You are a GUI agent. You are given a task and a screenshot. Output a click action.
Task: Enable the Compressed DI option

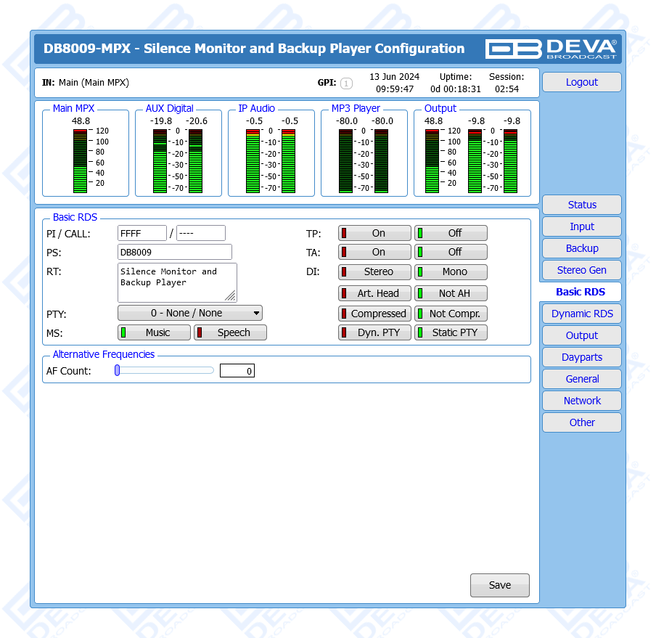point(374,314)
